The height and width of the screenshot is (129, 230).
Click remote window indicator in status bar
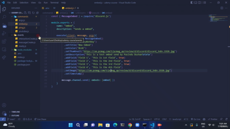pyautogui.click(x=3, y=119)
